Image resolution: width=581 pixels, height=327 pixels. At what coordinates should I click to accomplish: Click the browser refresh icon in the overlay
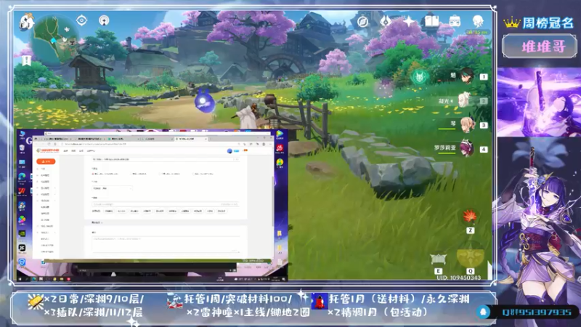(x=49, y=144)
